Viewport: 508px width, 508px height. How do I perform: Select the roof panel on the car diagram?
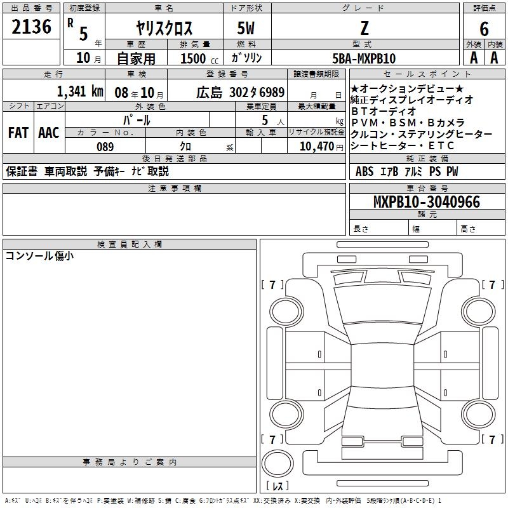pyautogui.click(x=382, y=364)
